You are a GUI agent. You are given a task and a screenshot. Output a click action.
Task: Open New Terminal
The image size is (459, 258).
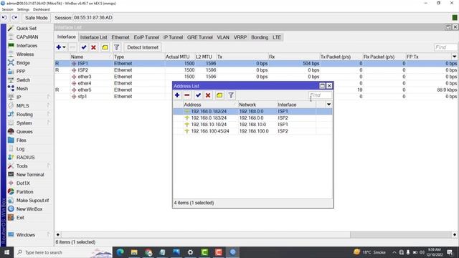30,175
